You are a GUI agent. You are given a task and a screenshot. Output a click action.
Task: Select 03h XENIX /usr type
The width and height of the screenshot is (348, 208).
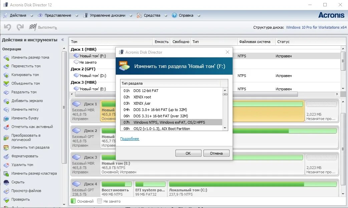tap(171, 103)
